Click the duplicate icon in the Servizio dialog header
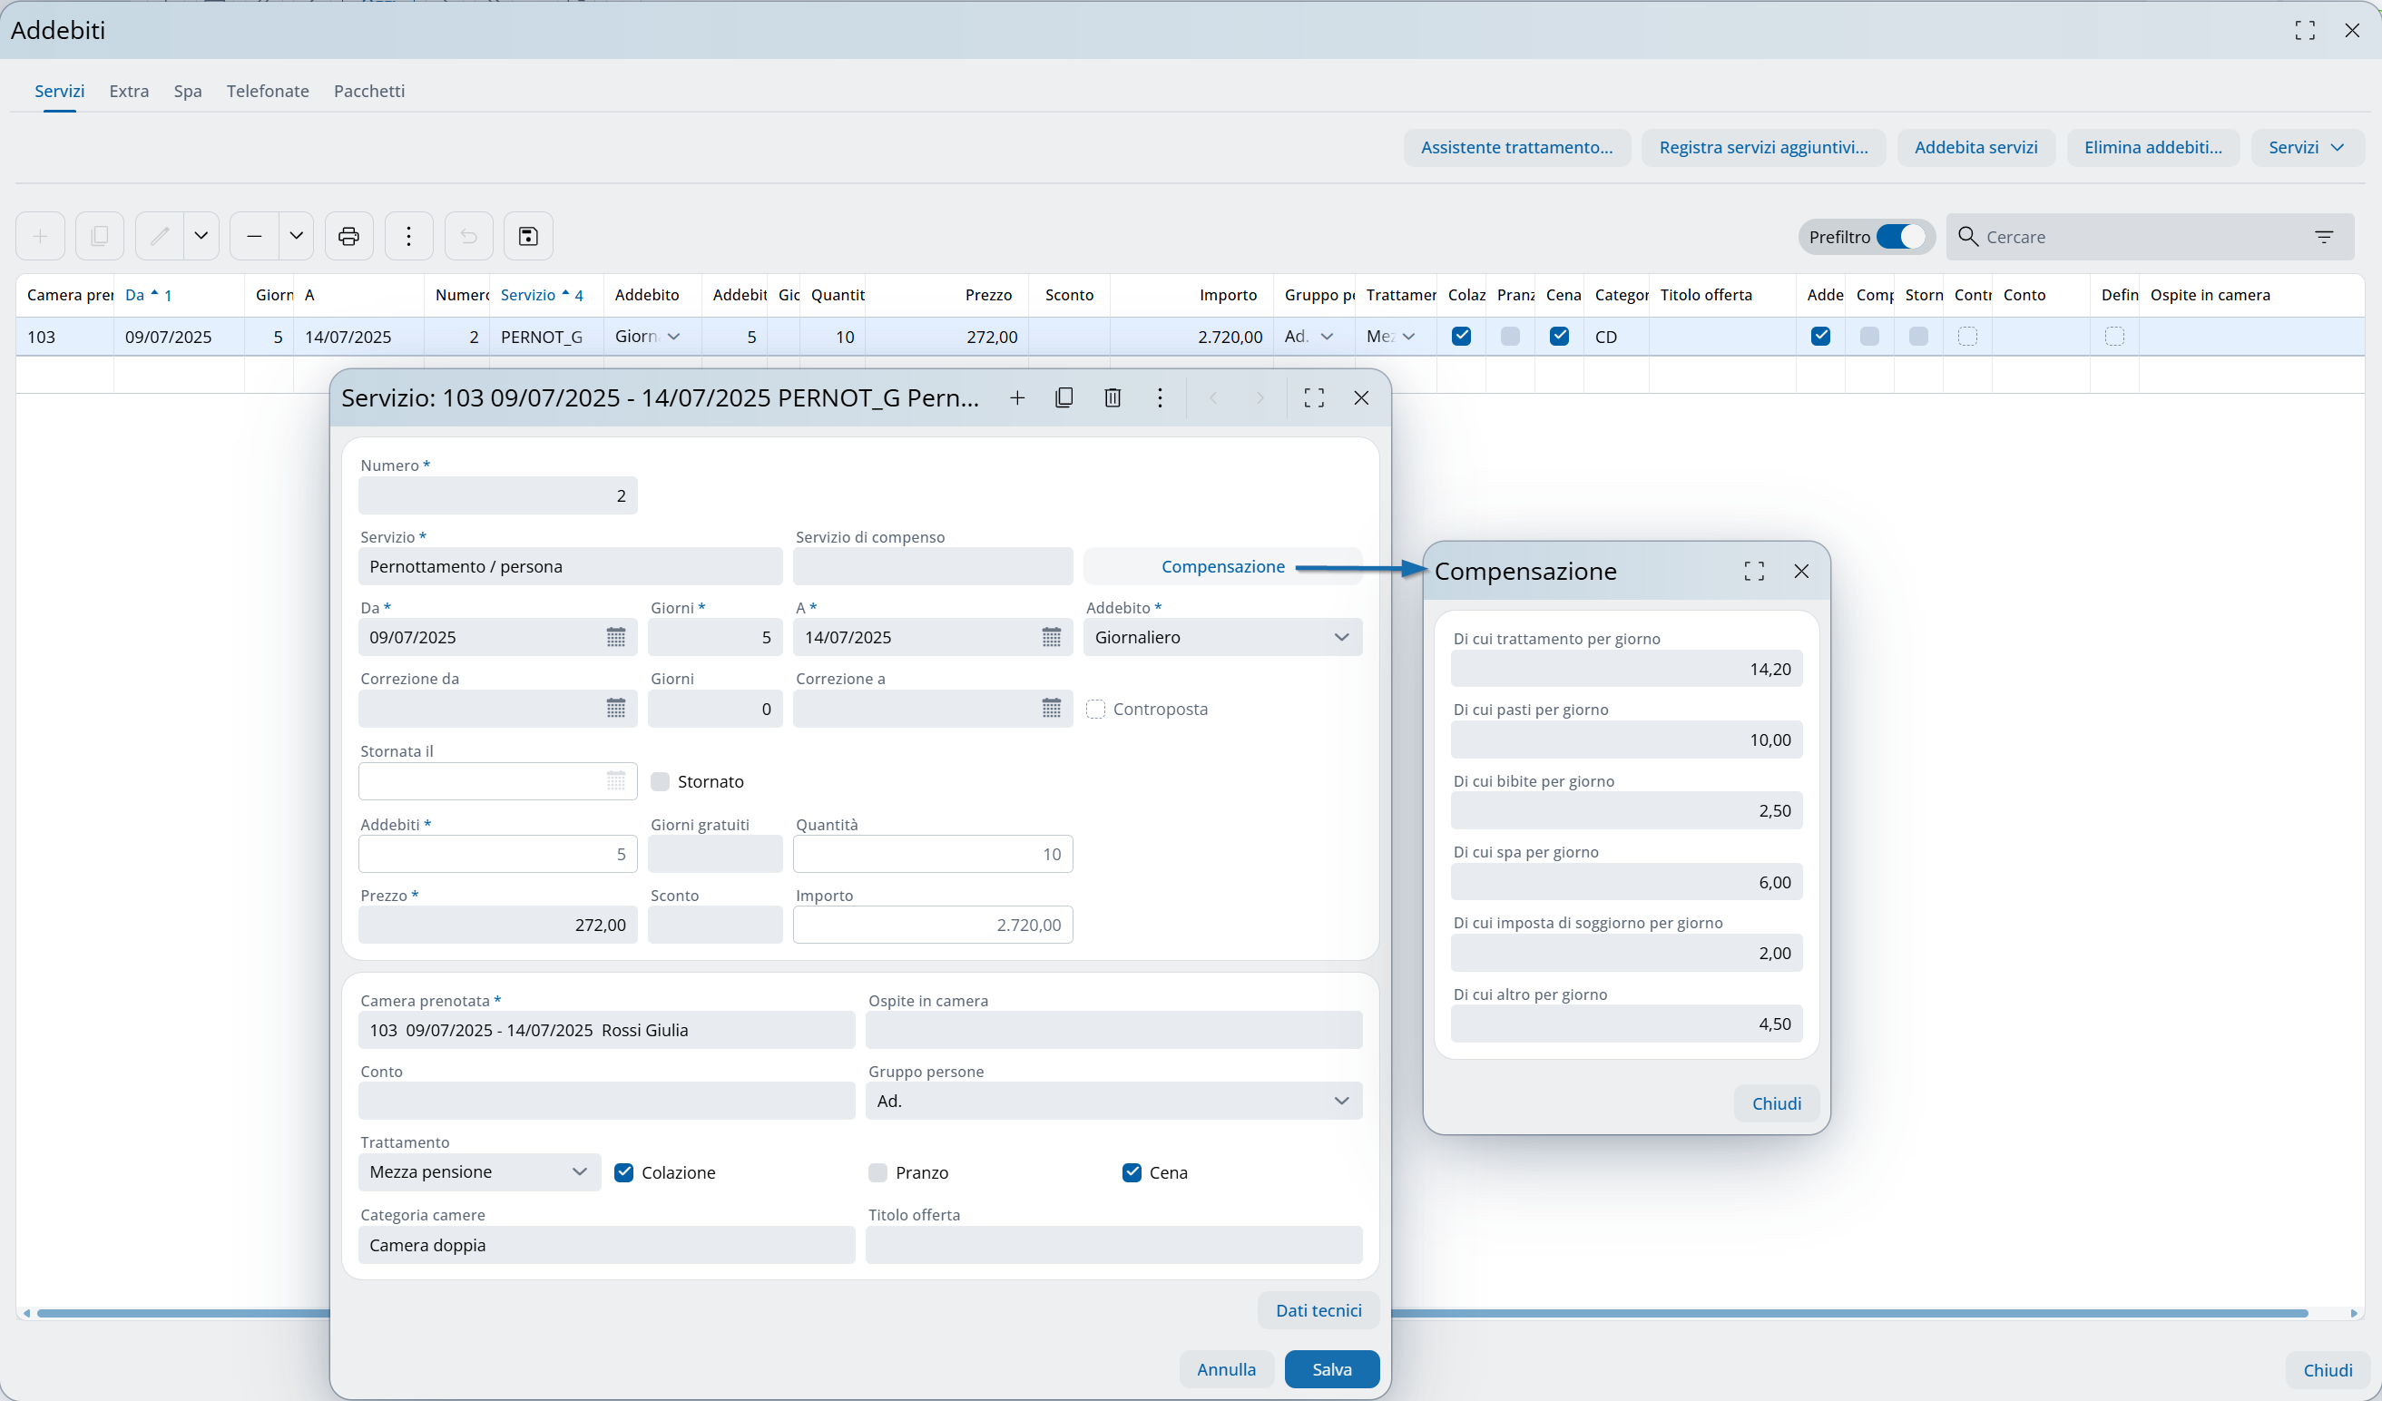Viewport: 2382px width, 1401px height. [x=1064, y=398]
